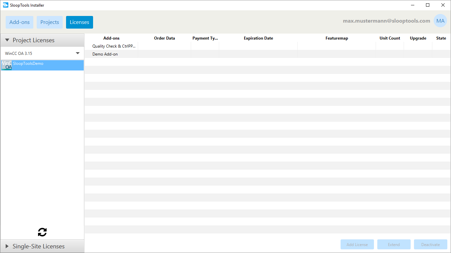Click the Payment Type column header
451x253 pixels.
coord(205,38)
